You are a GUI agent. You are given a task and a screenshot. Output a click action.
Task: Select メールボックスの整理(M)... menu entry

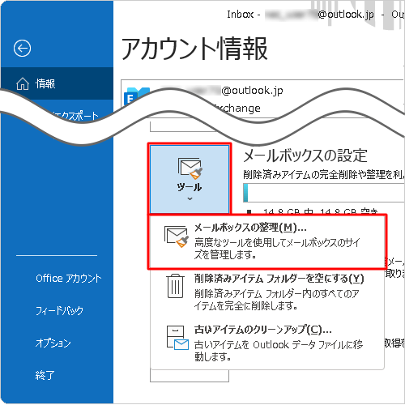266,242
